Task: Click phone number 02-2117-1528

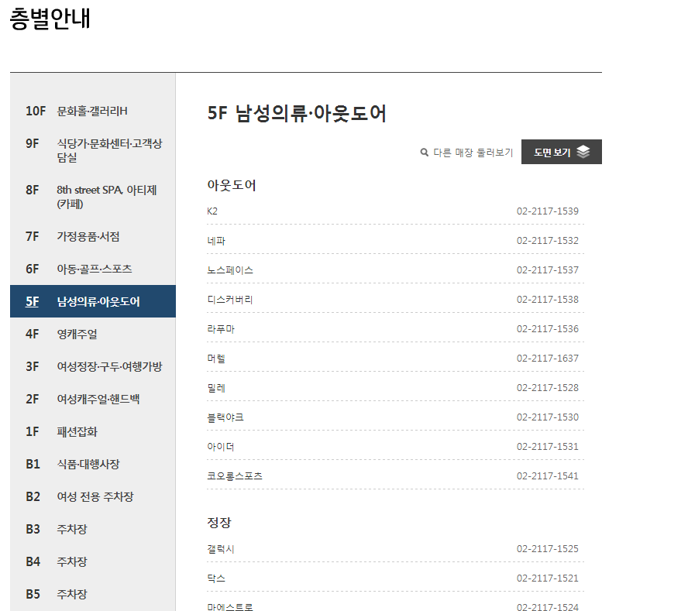Action: (548, 387)
